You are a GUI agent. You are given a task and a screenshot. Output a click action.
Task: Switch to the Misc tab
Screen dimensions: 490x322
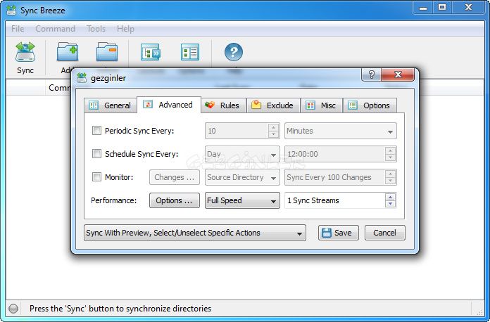tap(321, 105)
